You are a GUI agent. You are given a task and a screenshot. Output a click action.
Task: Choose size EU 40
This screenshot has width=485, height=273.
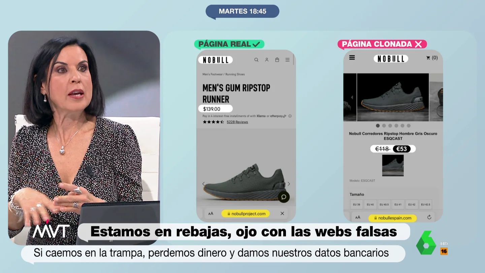point(370,205)
